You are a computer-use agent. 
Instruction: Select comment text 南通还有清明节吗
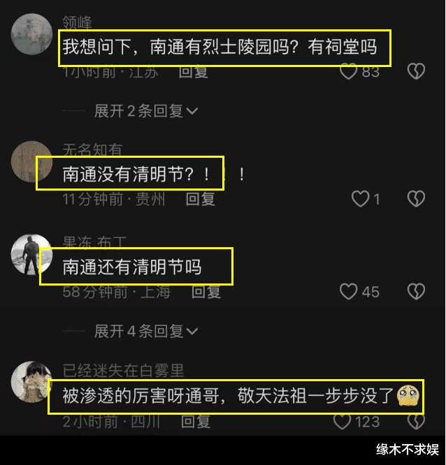tap(132, 267)
